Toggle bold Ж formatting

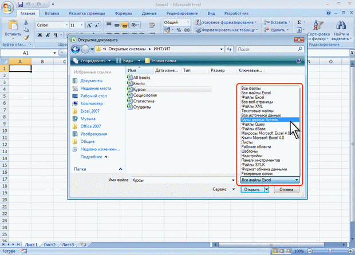(40, 35)
